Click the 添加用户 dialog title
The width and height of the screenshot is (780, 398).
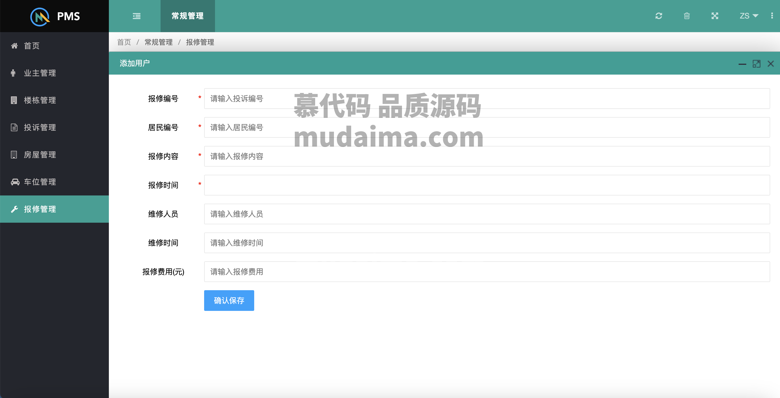point(135,63)
